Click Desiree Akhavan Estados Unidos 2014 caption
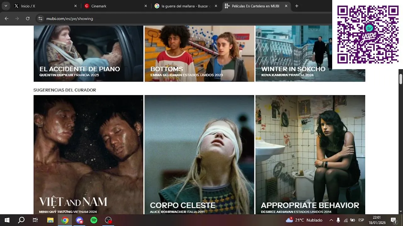 point(296,212)
